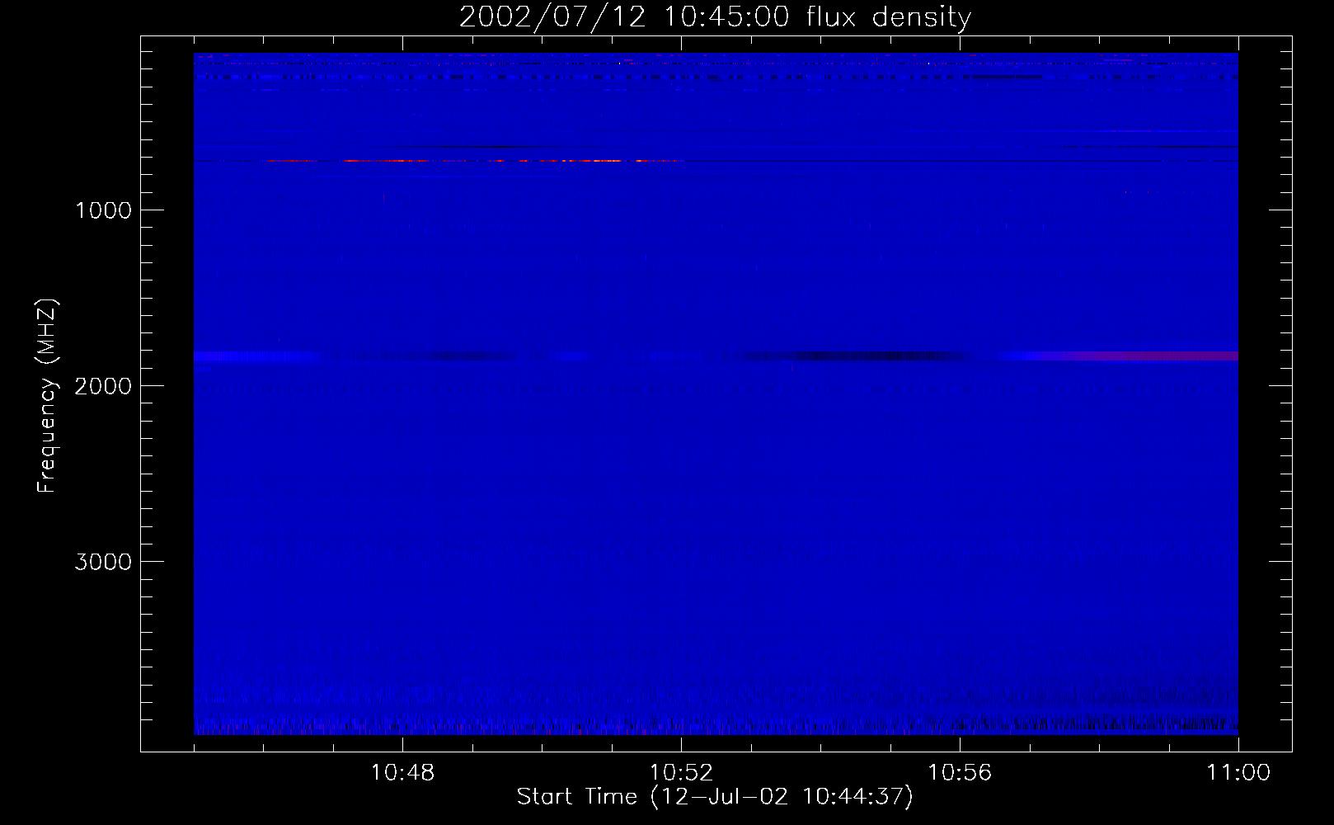The height and width of the screenshot is (825, 1334).
Task: Click the 3000 frequency tick label
Action: [103, 562]
